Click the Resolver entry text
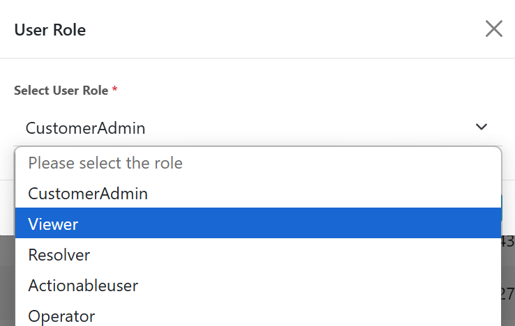The height and width of the screenshot is (326, 515). coord(59,255)
